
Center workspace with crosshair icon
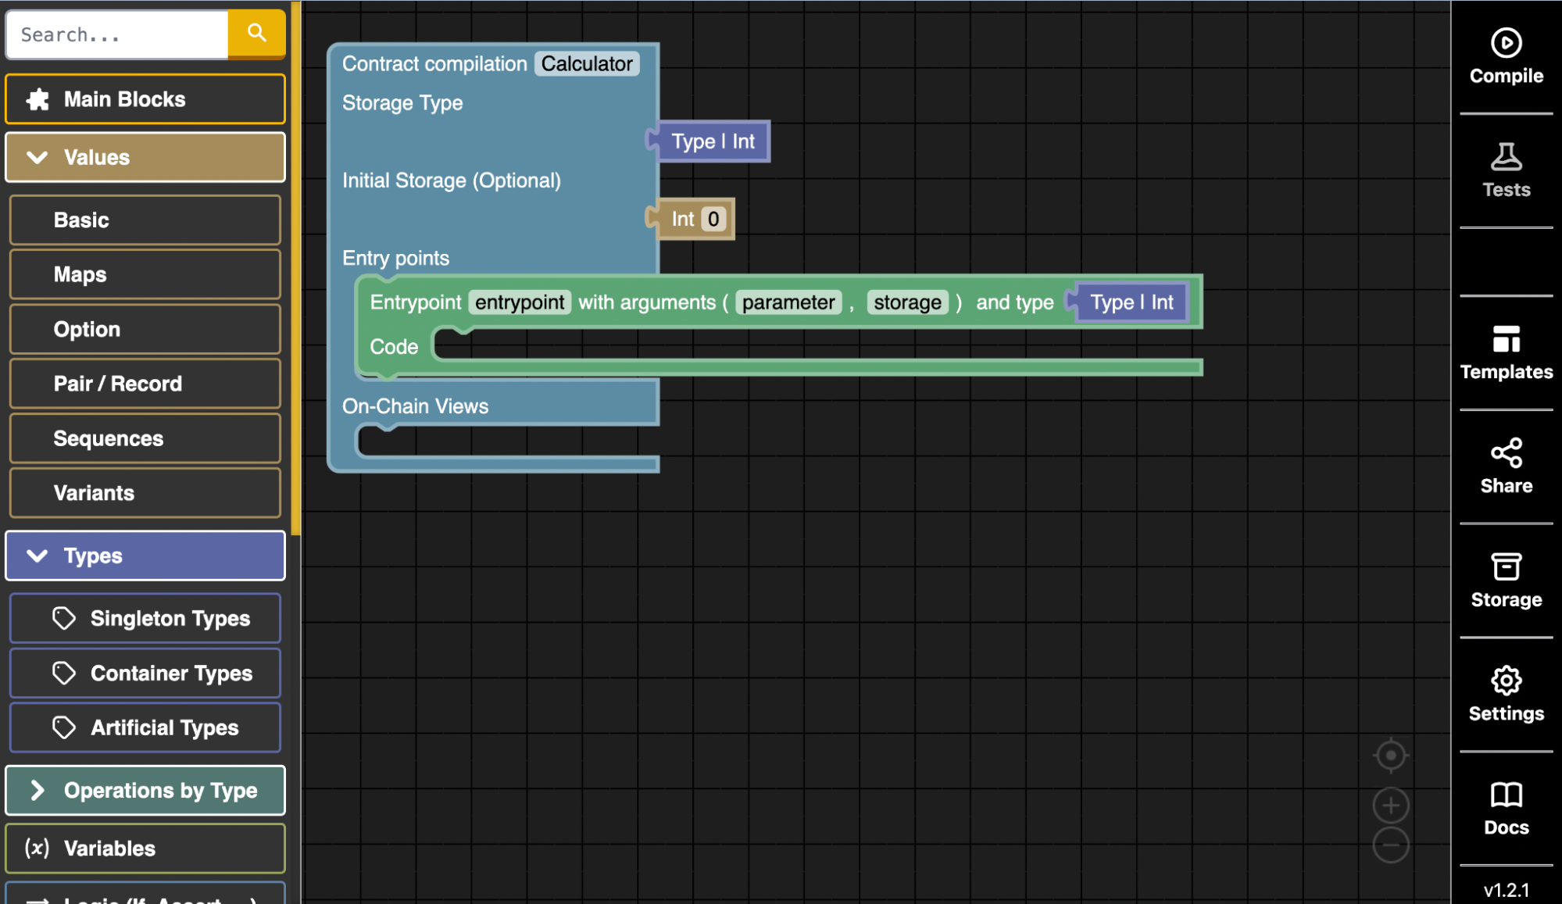(1391, 756)
